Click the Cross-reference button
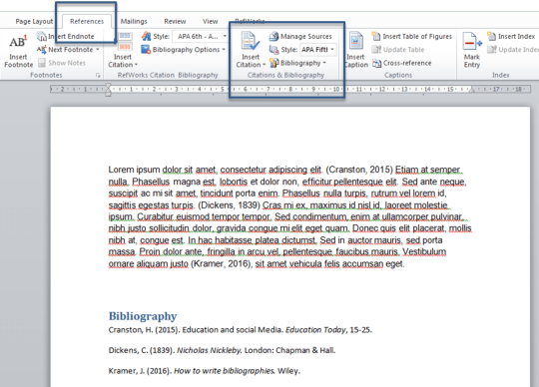The image size is (539, 387). click(401, 63)
